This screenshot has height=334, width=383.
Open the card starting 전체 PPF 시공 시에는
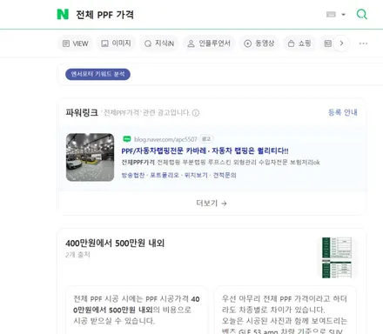[137, 311]
